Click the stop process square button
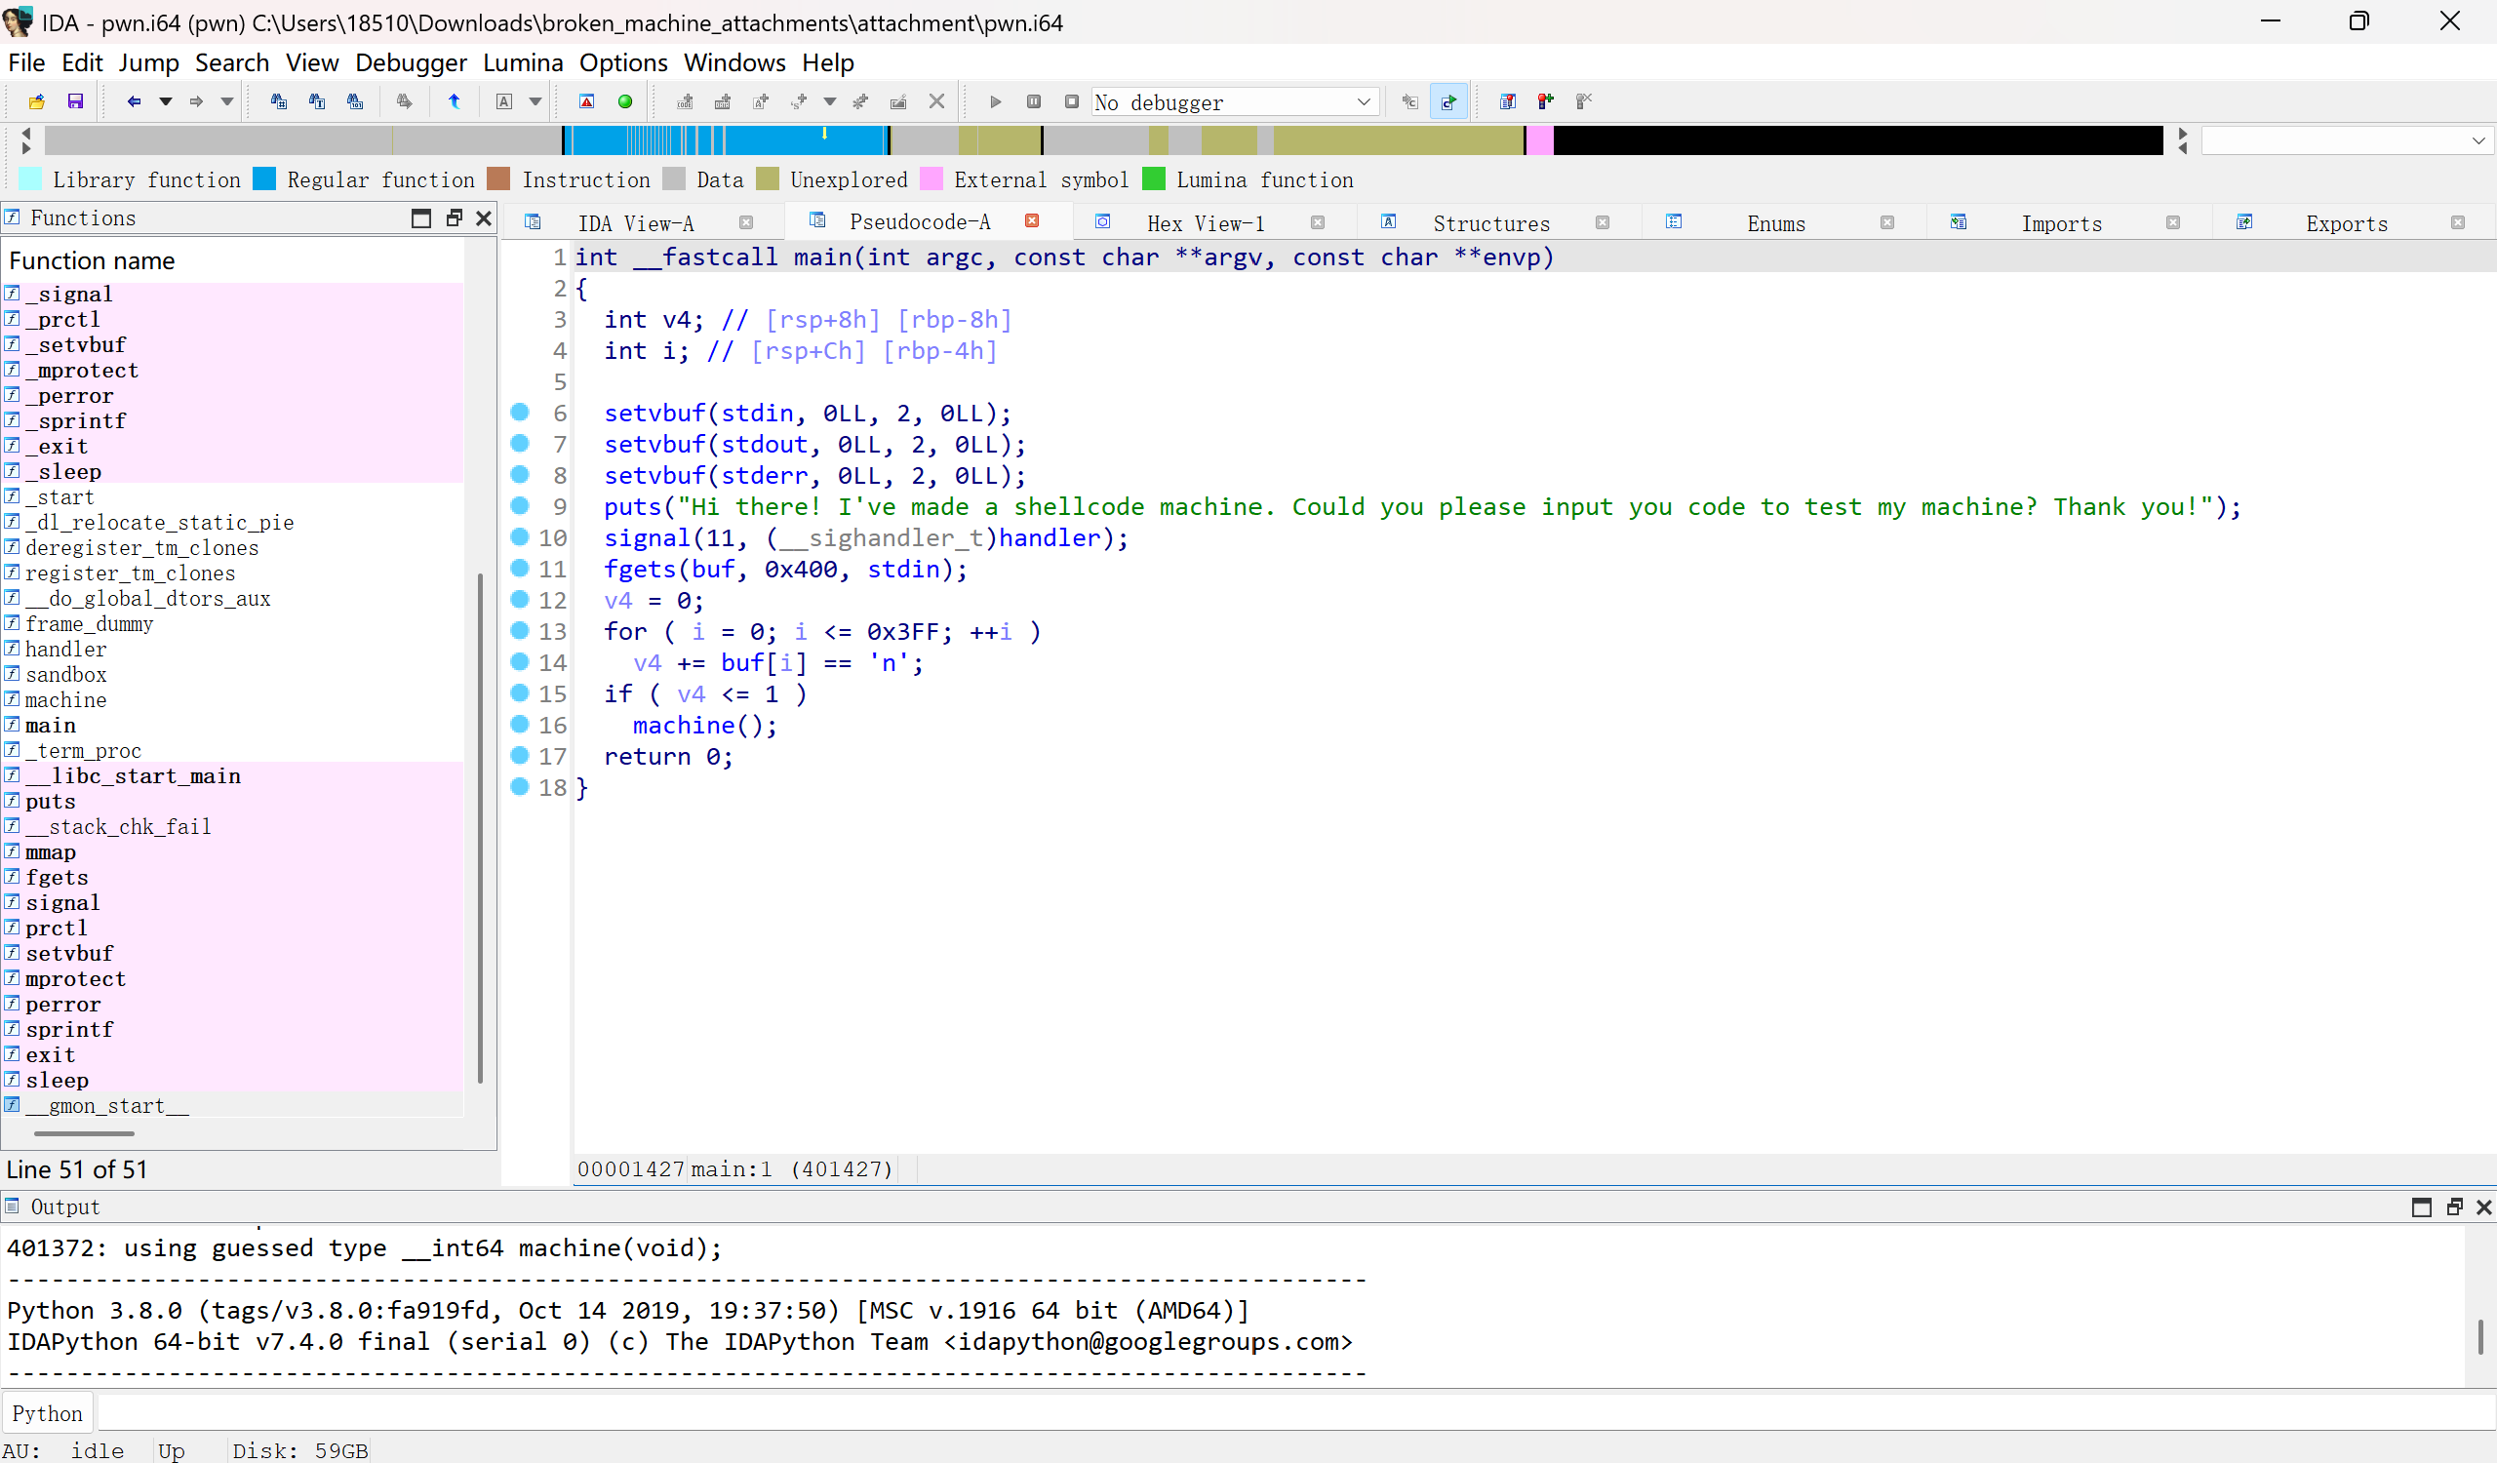 click(x=1071, y=102)
